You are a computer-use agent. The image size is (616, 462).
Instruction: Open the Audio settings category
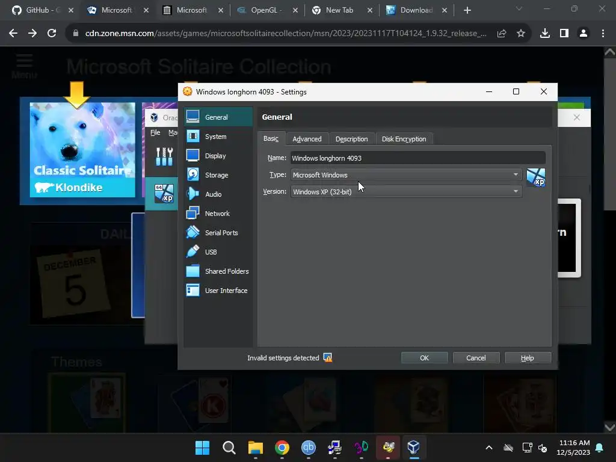(218, 194)
